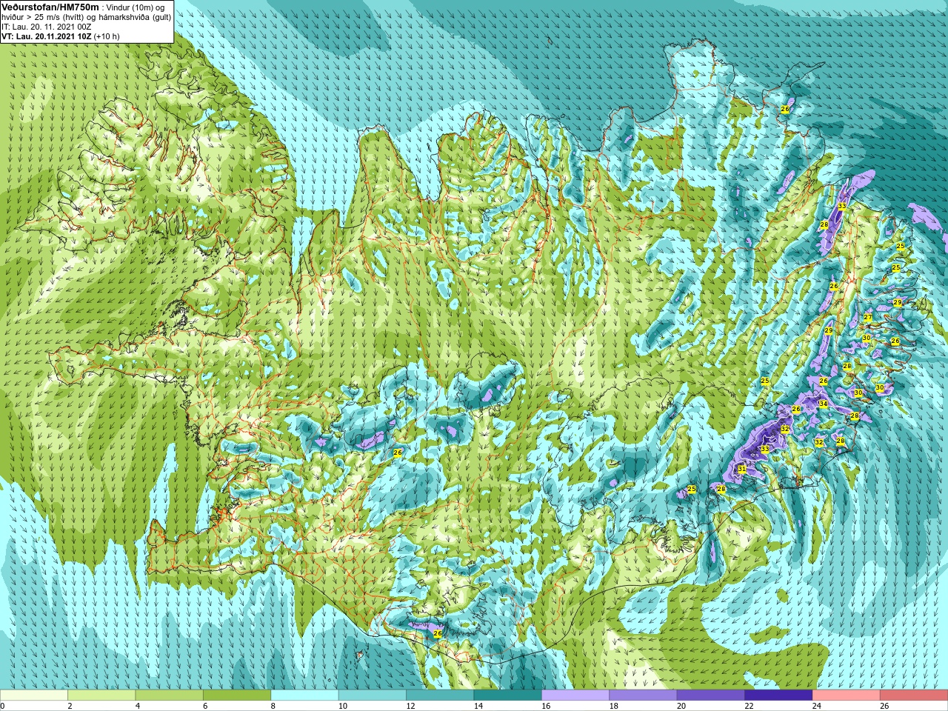Click the 24 tick label on the color scale
The image size is (948, 711).
[816, 706]
